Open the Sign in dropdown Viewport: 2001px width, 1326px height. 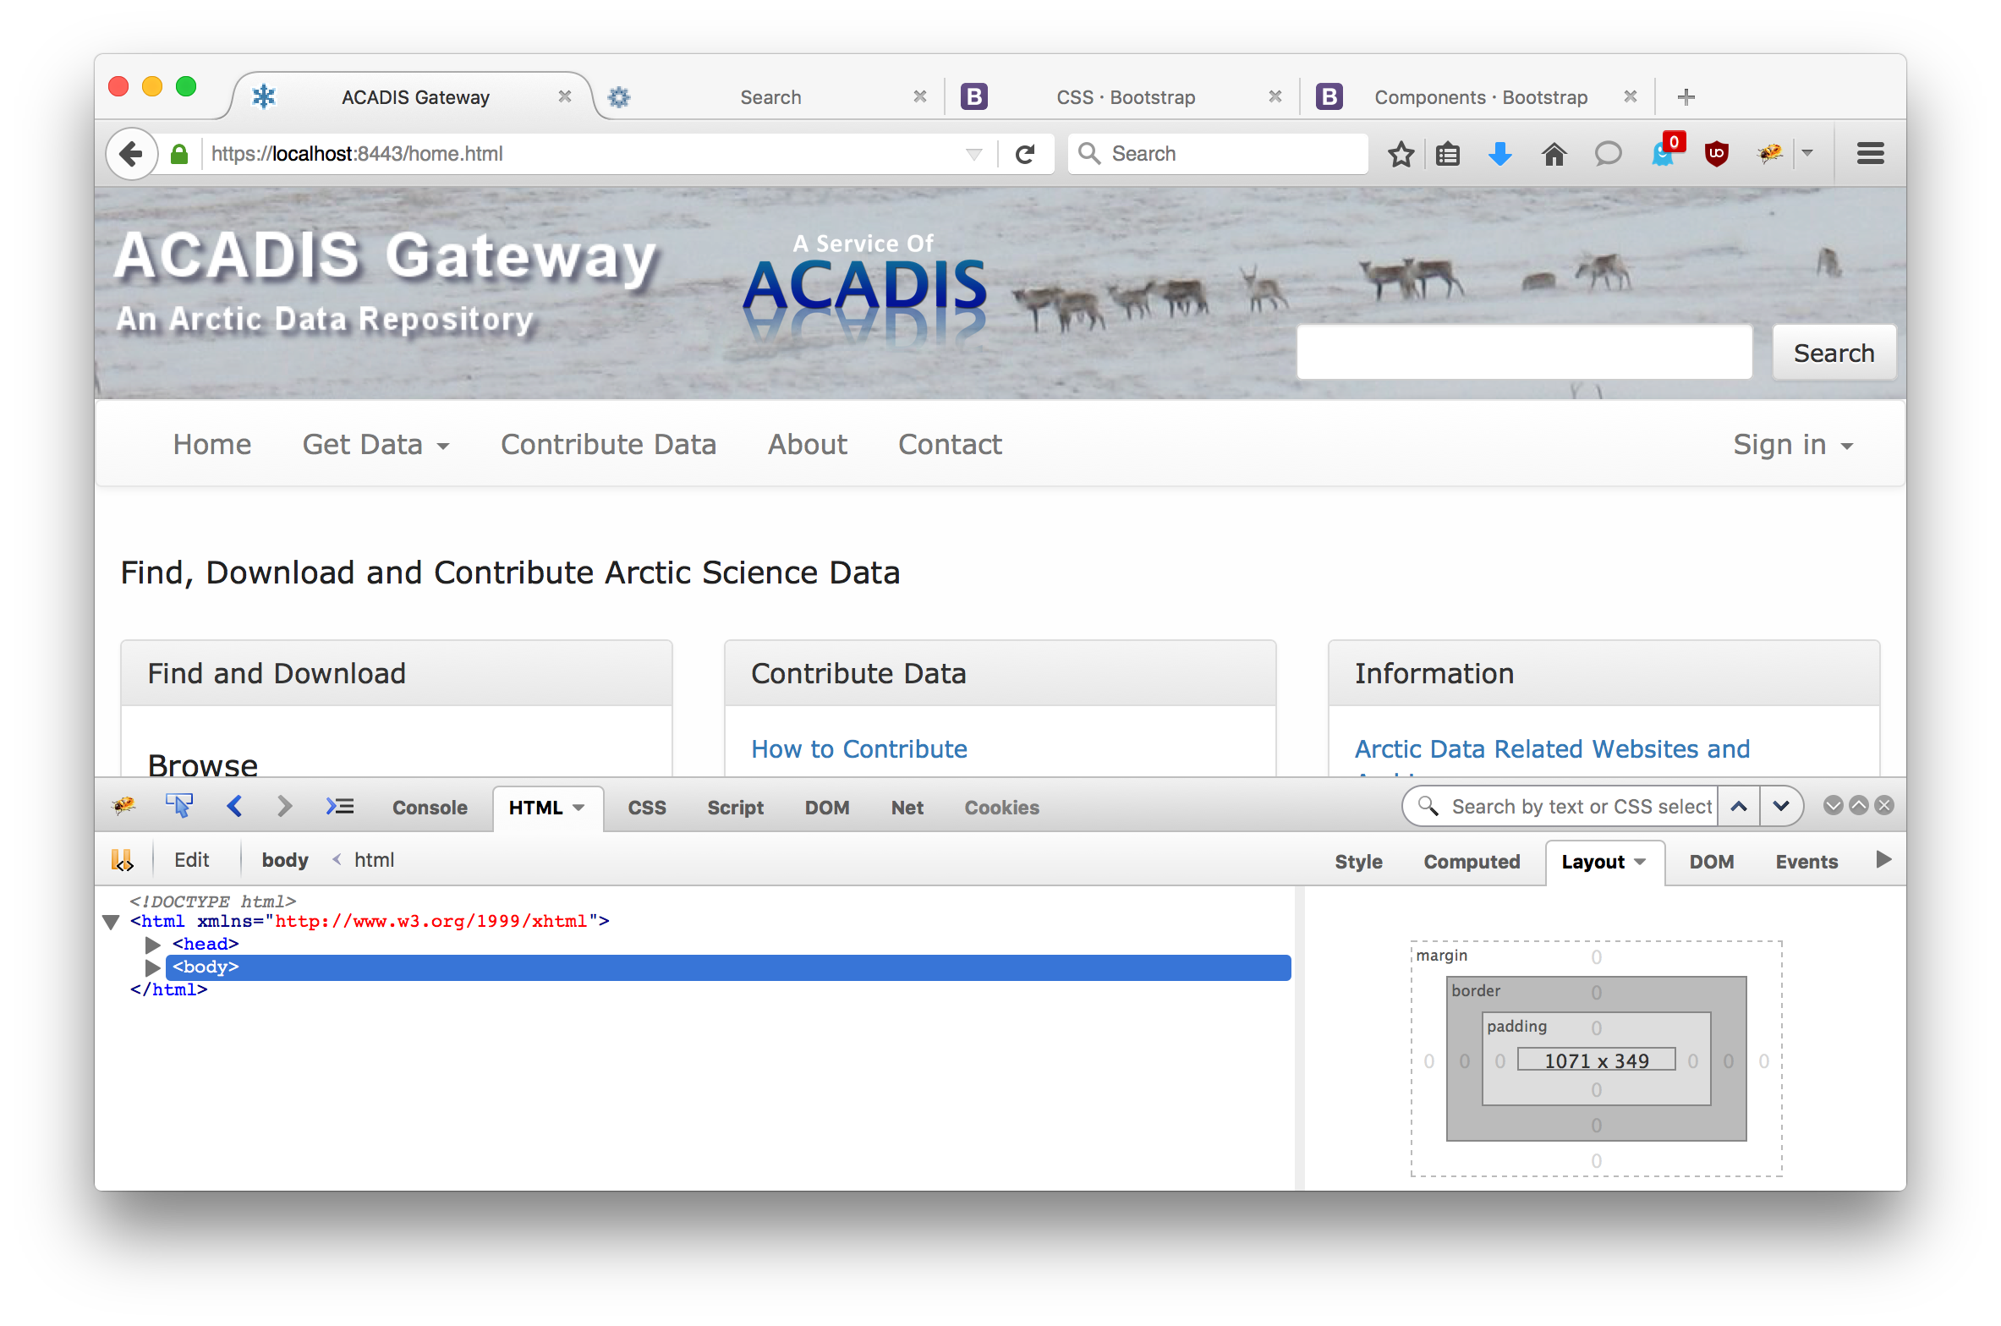tap(1792, 445)
